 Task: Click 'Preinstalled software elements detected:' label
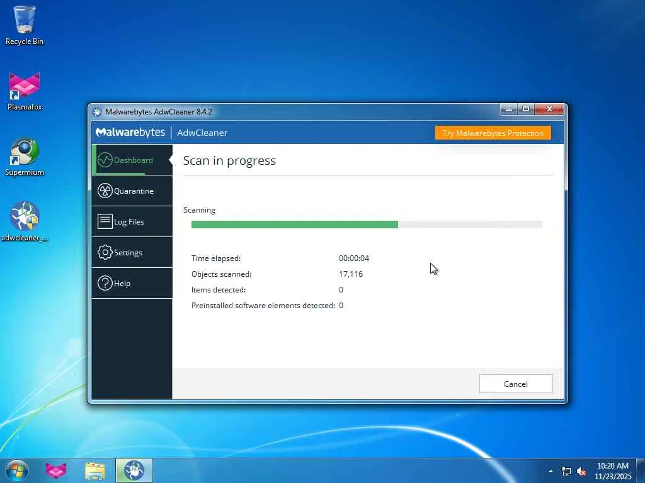point(263,306)
